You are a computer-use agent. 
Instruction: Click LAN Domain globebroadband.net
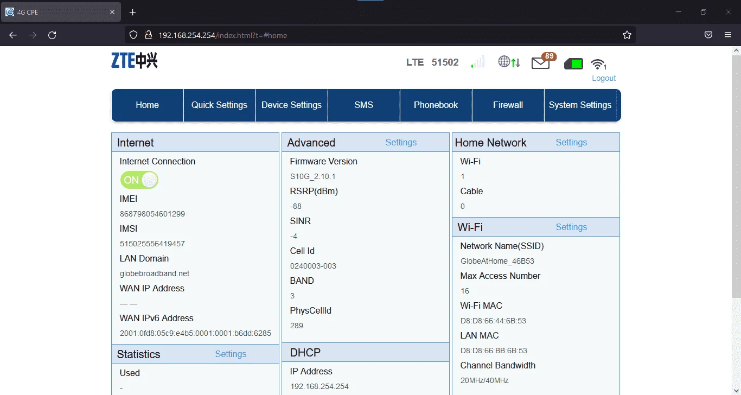pos(155,273)
